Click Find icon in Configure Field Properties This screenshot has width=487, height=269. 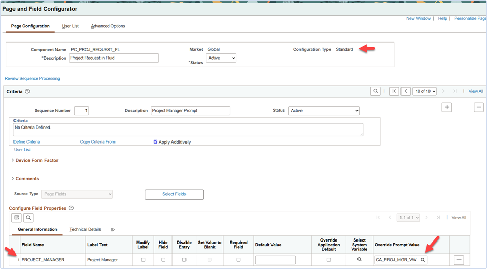coord(28,218)
